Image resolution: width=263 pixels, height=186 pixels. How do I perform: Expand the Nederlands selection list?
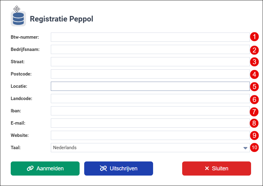click(150, 148)
